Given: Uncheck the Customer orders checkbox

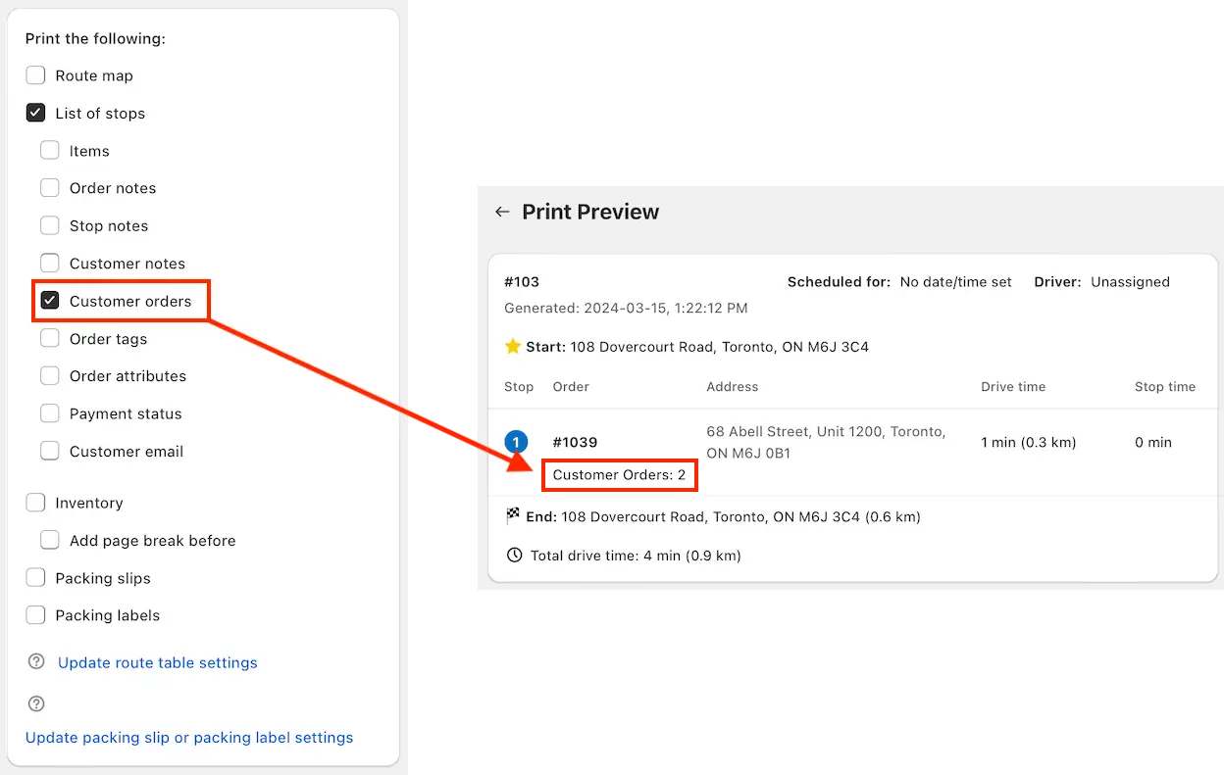Looking at the screenshot, I should coord(50,301).
